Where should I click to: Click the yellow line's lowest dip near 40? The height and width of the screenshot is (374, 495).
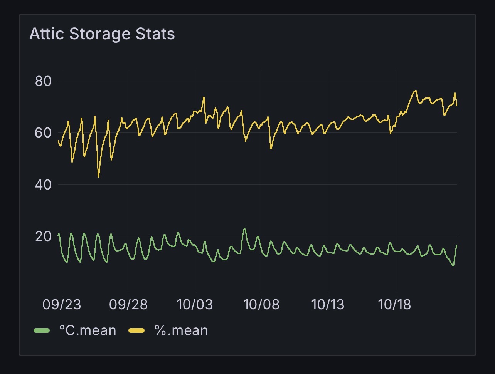(x=99, y=177)
